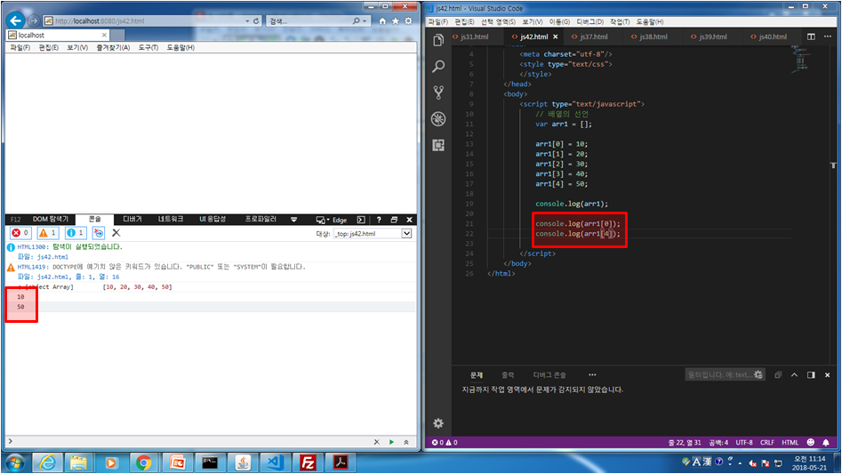Screen dimensions: 842x474
Task: Change encoding via UTF-8 status item
Action: (x=744, y=442)
